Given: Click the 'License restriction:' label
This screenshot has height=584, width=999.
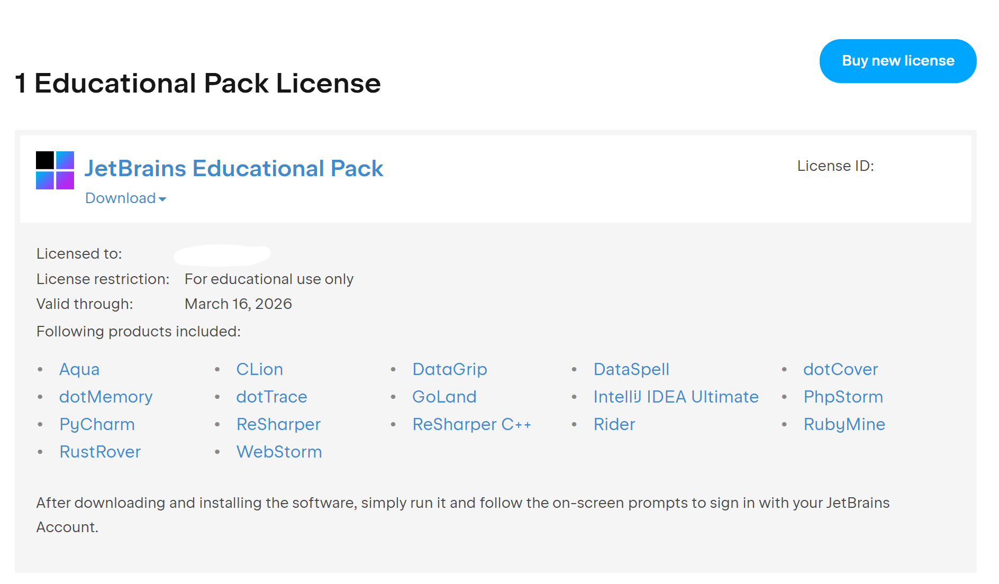Looking at the screenshot, I should click(x=103, y=279).
